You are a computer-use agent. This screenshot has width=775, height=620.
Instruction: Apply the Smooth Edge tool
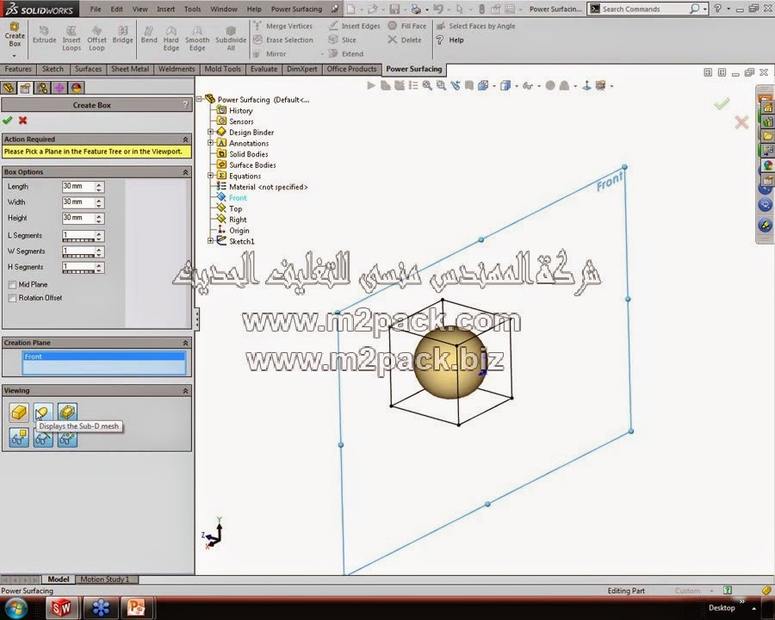(197, 39)
